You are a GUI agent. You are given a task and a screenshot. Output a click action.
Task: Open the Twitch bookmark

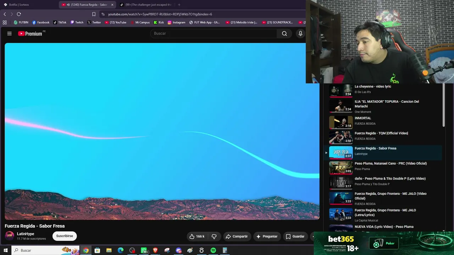click(77, 22)
